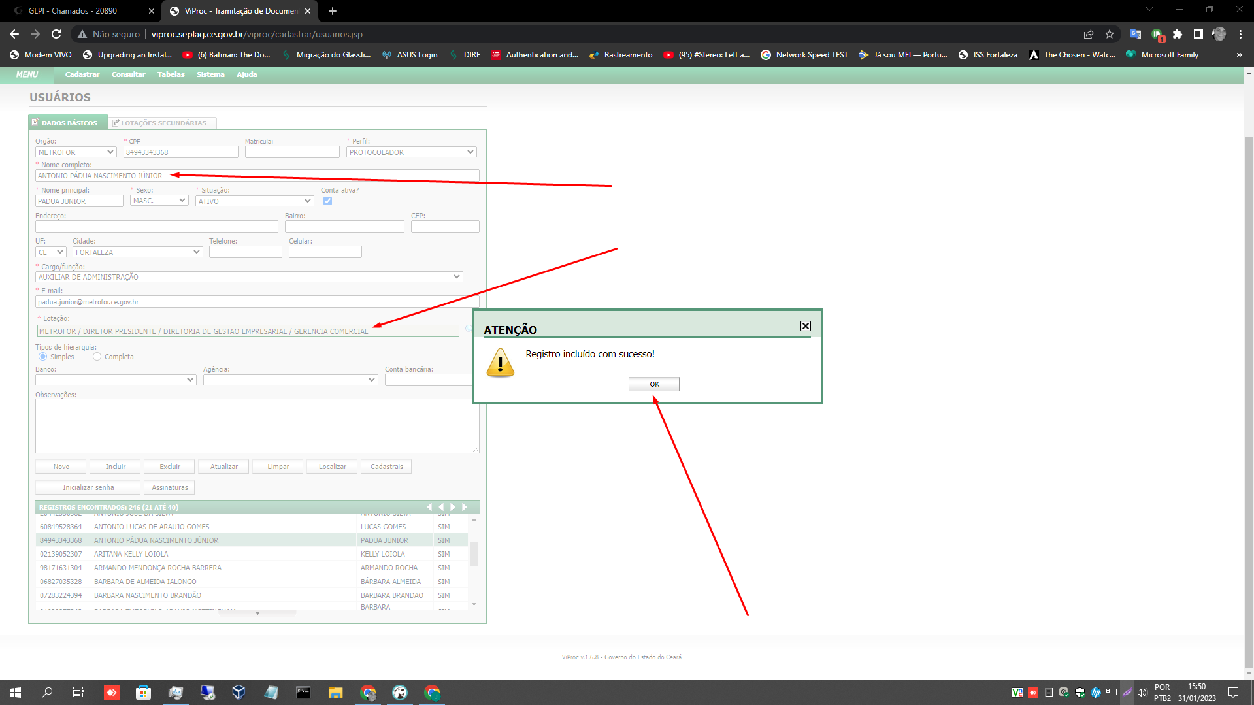
Task: Open Perfil dropdown showing PROTOCOLADOR
Action: click(x=411, y=152)
